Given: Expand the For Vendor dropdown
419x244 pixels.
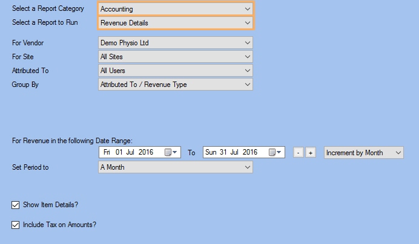Looking at the screenshot, I should pos(176,43).
